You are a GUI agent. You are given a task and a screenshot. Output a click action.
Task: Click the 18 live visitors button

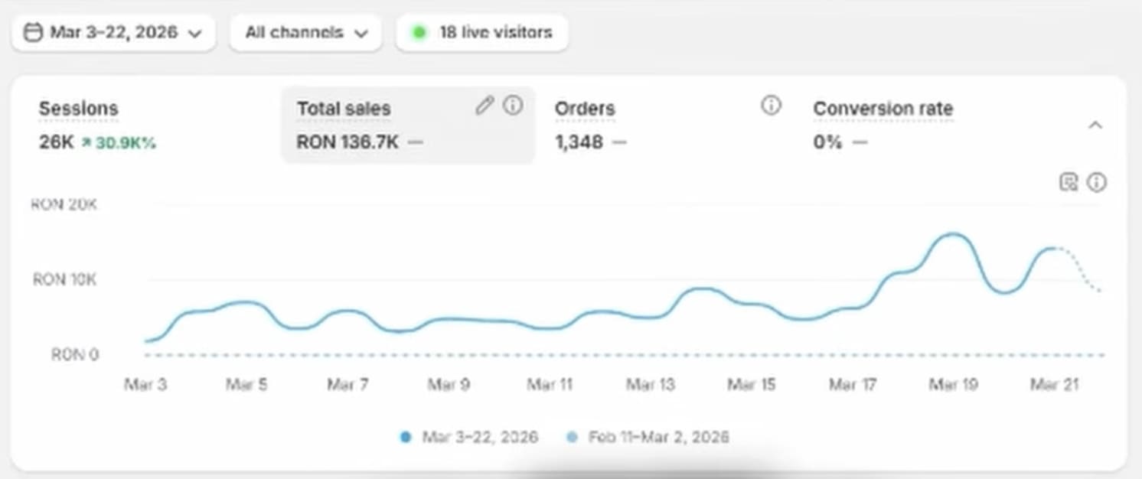click(481, 33)
